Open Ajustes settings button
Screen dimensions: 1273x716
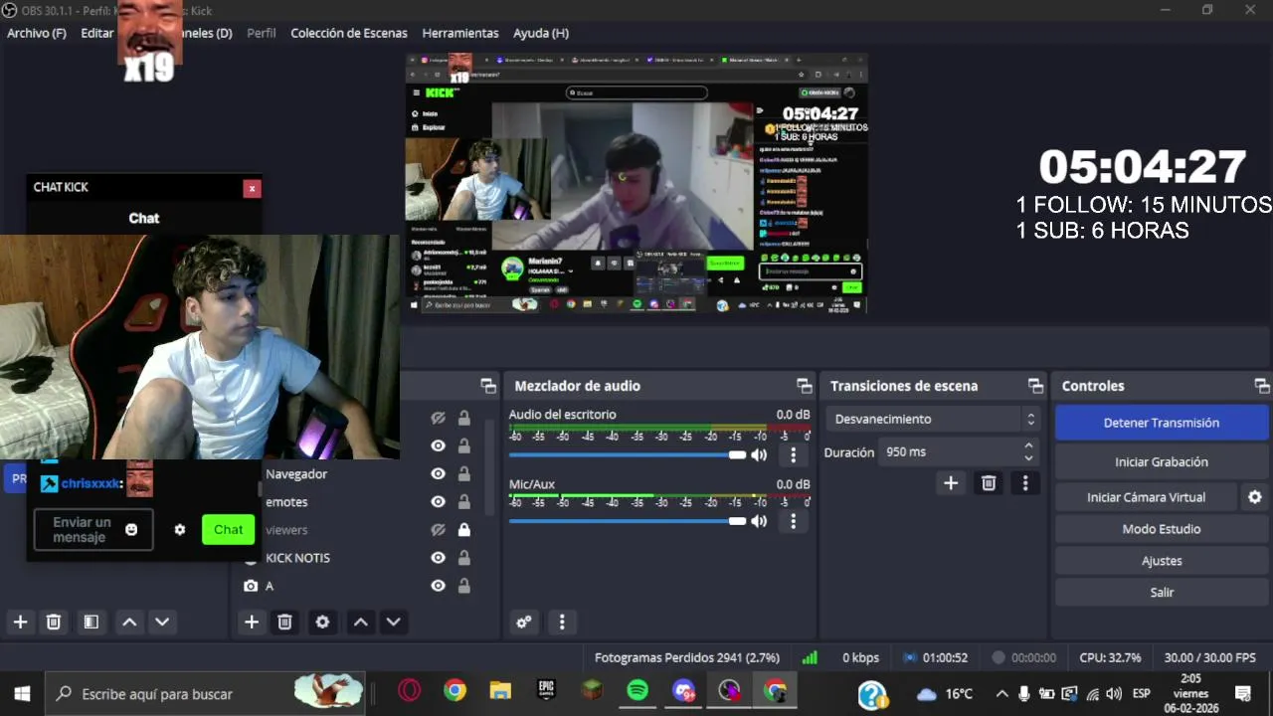coord(1162,561)
